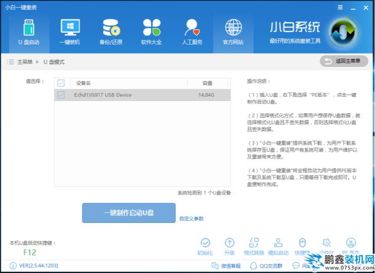Click the 主菜单 breadcrumb
Screen dimensions: 375x273
point(25,62)
